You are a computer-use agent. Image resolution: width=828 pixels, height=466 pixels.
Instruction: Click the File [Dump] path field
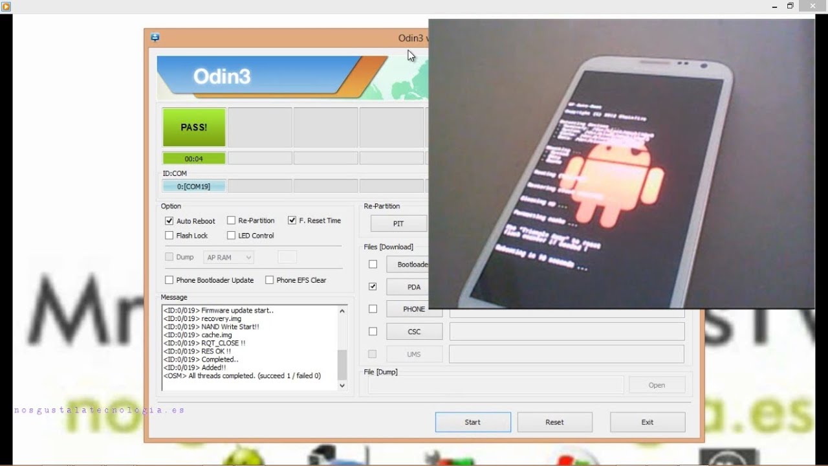pos(496,385)
